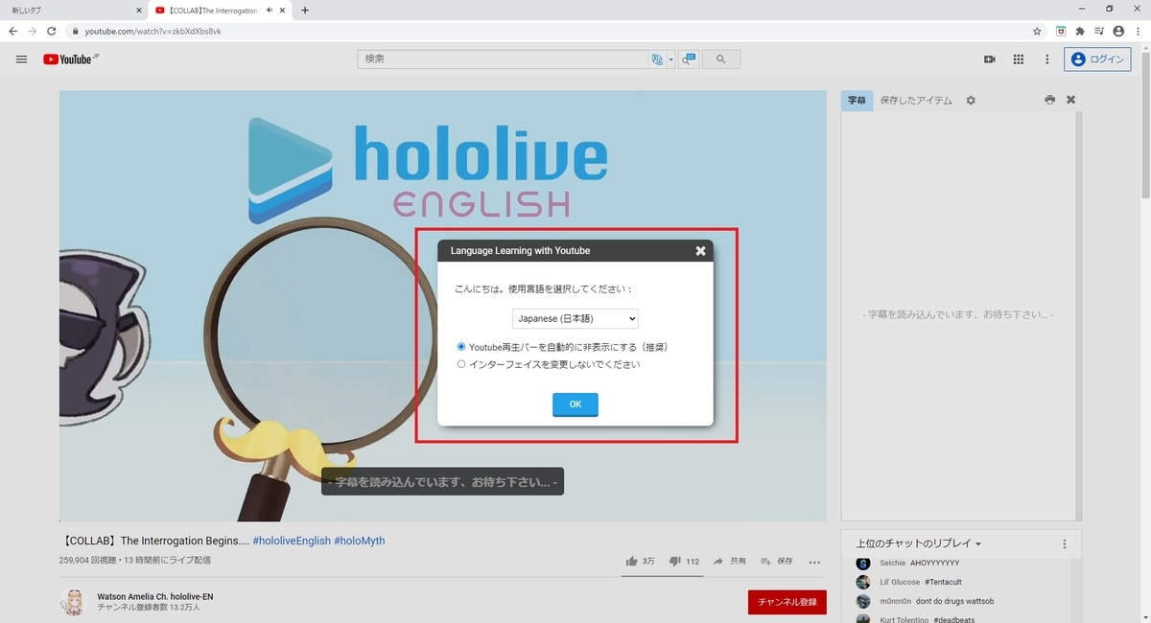
Task: Open the more actions ellipsis below the video
Action: [814, 562]
